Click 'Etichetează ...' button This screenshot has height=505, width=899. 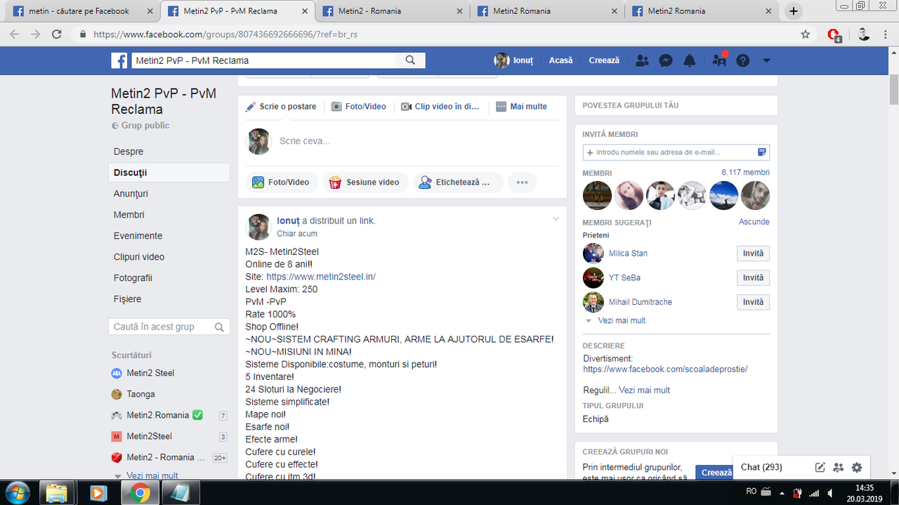click(x=458, y=182)
